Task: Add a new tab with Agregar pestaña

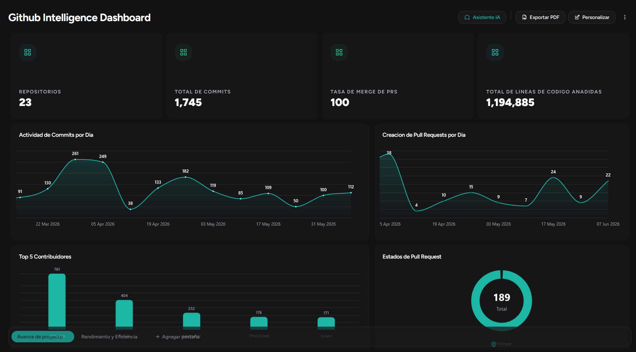Action: (x=177, y=337)
